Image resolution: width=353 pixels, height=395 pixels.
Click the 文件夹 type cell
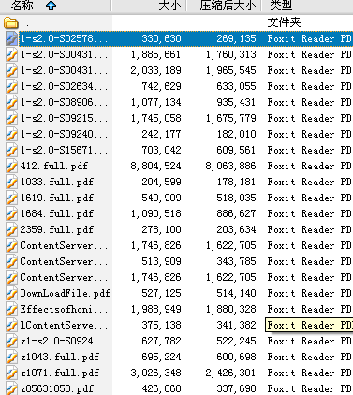(x=284, y=22)
